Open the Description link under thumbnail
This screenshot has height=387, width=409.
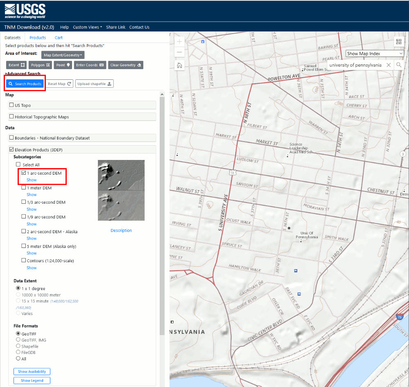(121, 230)
